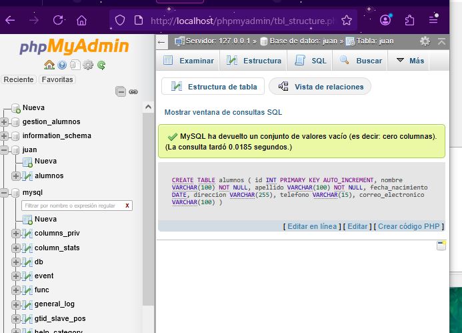Collapse all tree nodes with minus button

(x=121, y=91)
